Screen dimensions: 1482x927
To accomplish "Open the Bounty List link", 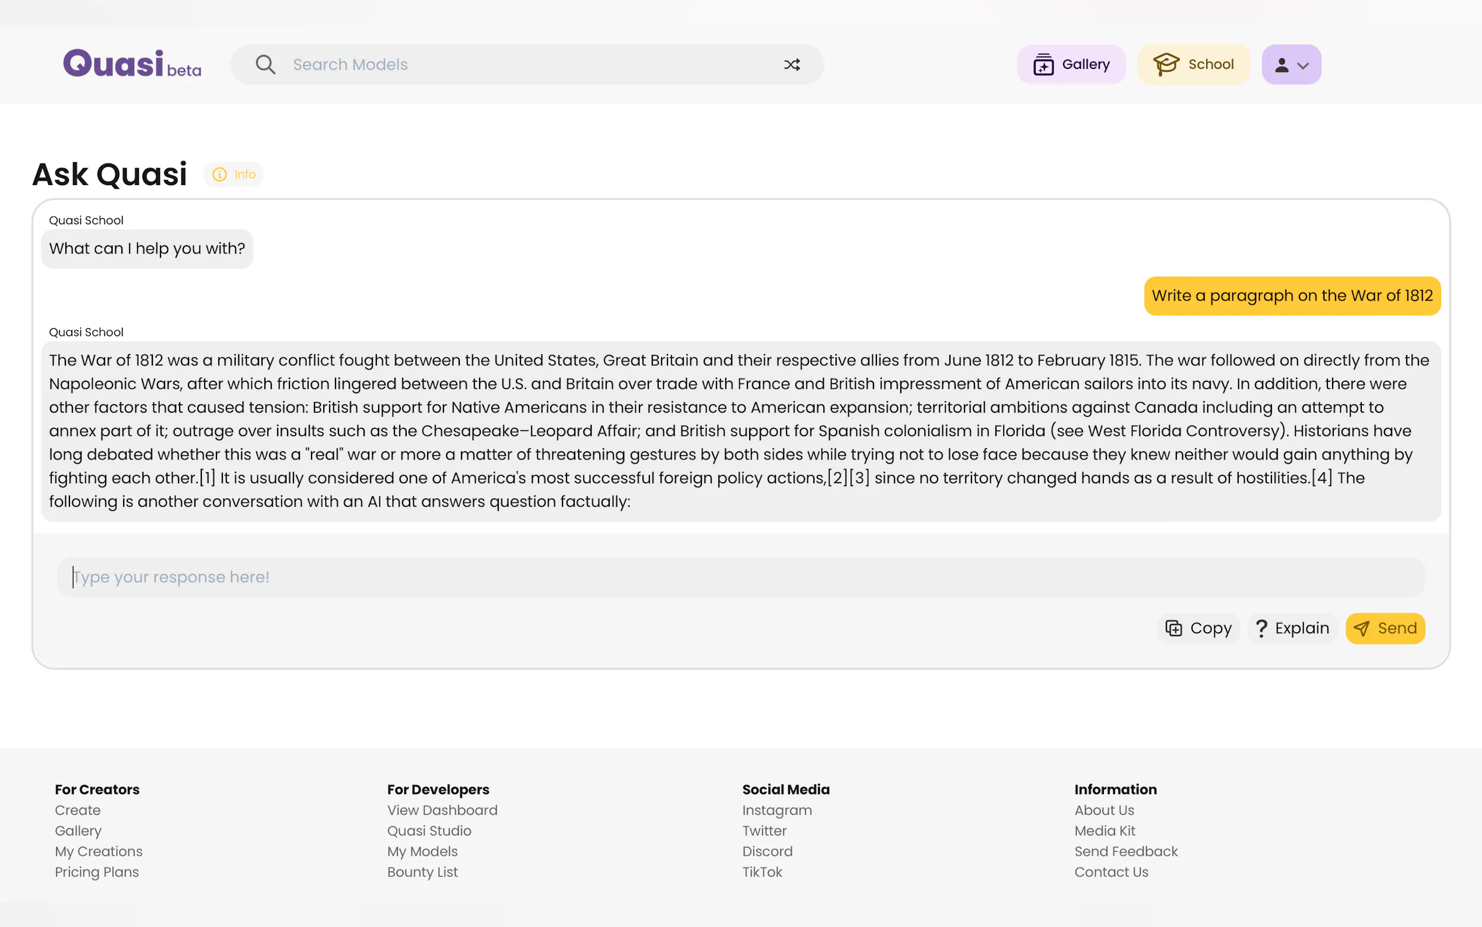I will pyautogui.click(x=422, y=872).
